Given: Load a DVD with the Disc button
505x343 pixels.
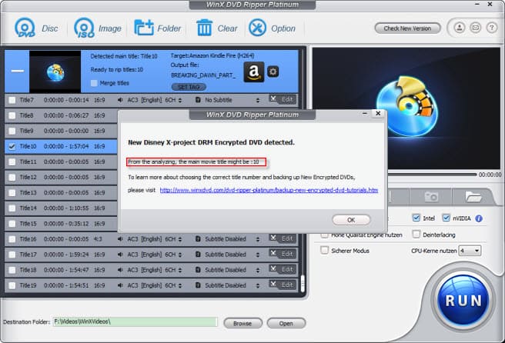Looking at the screenshot, I should pos(36,28).
